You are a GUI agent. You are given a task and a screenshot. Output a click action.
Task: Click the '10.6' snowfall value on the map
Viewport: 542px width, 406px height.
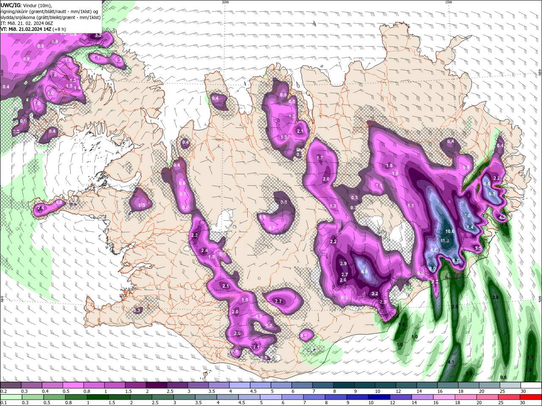(x=450, y=231)
